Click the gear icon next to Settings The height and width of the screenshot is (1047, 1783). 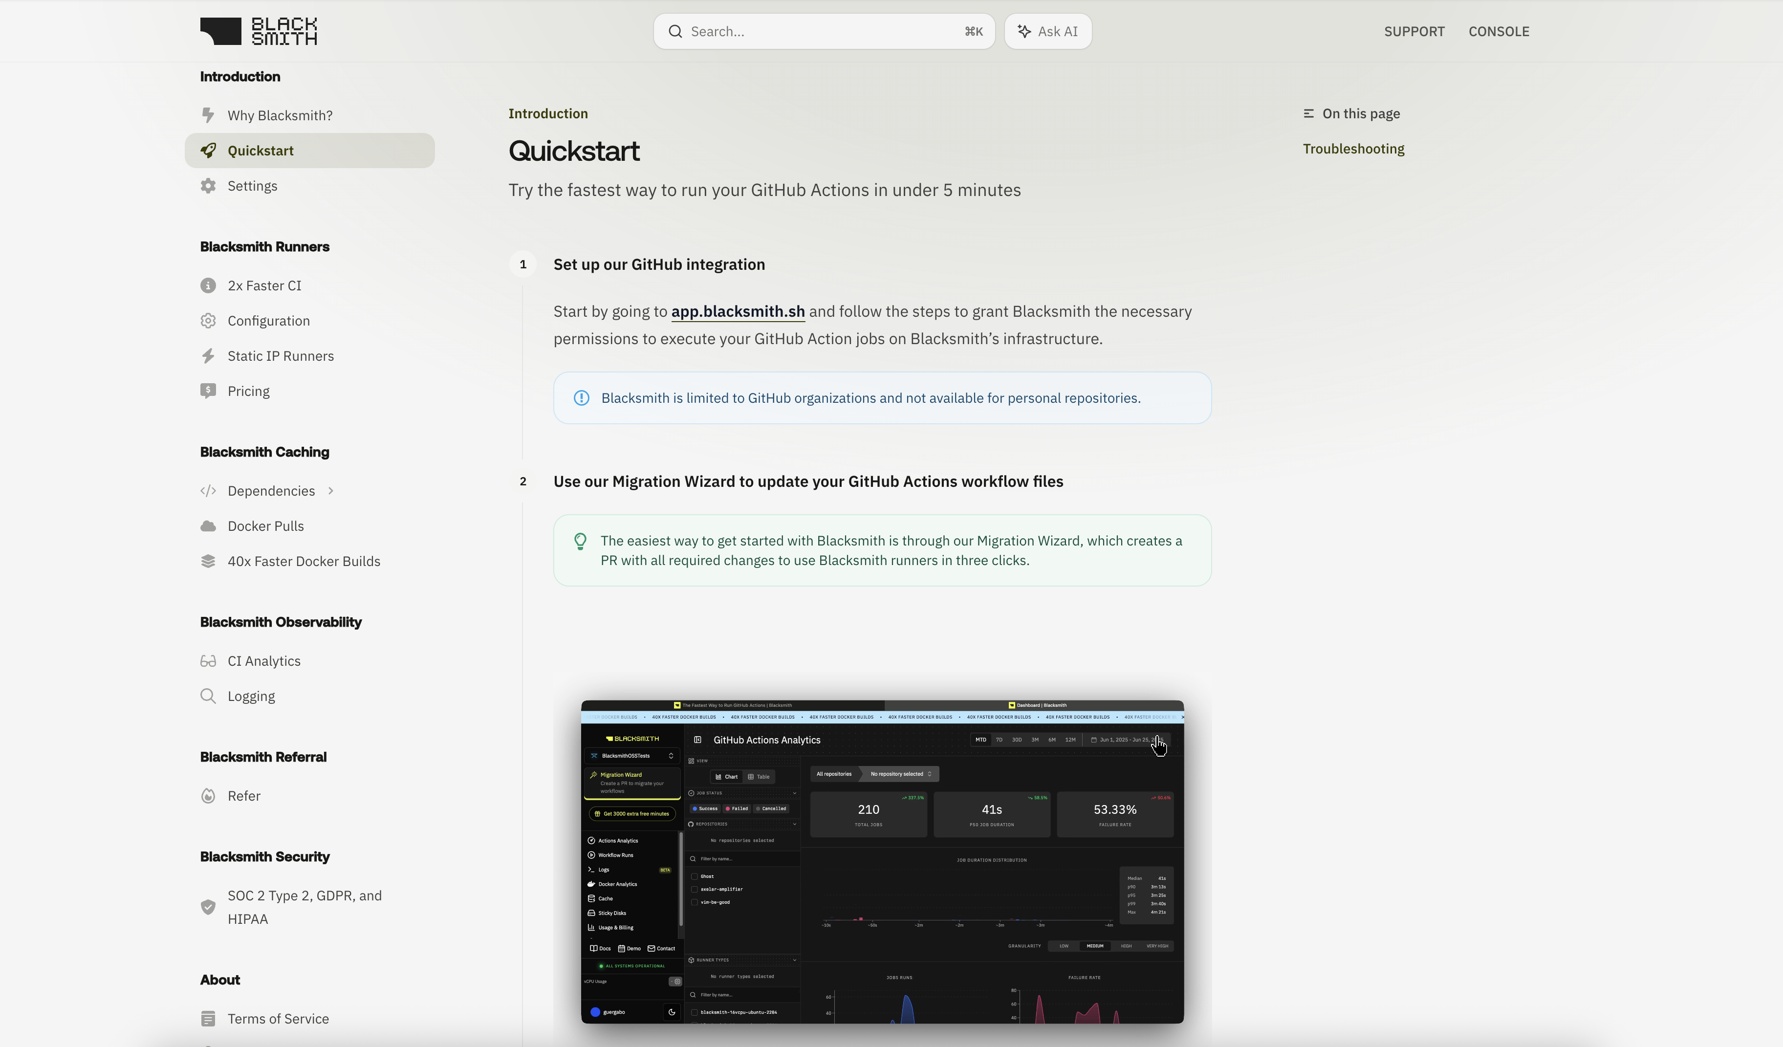[x=208, y=186]
